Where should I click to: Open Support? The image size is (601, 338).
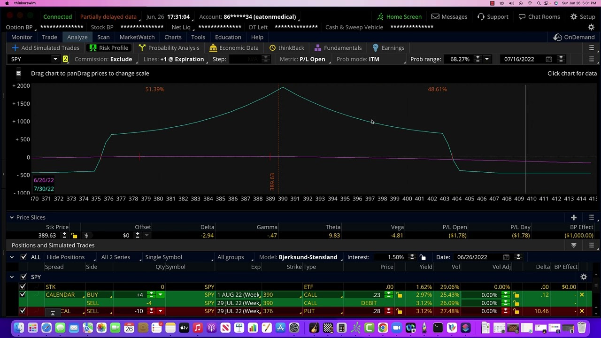click(493, 17)
